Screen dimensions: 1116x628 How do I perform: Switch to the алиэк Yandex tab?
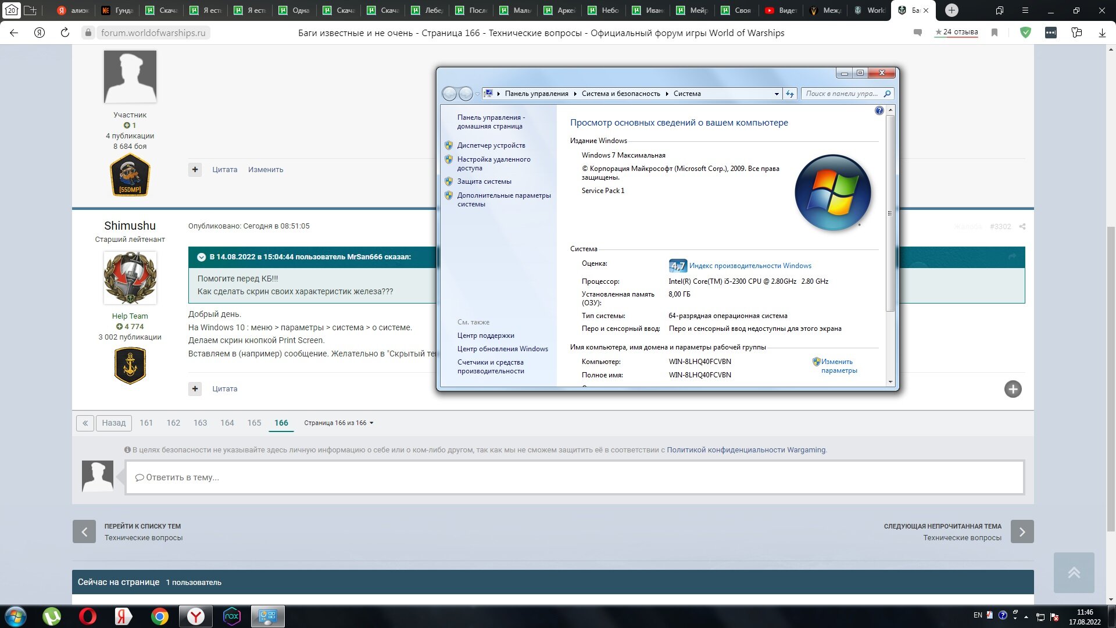pos(73,10)
